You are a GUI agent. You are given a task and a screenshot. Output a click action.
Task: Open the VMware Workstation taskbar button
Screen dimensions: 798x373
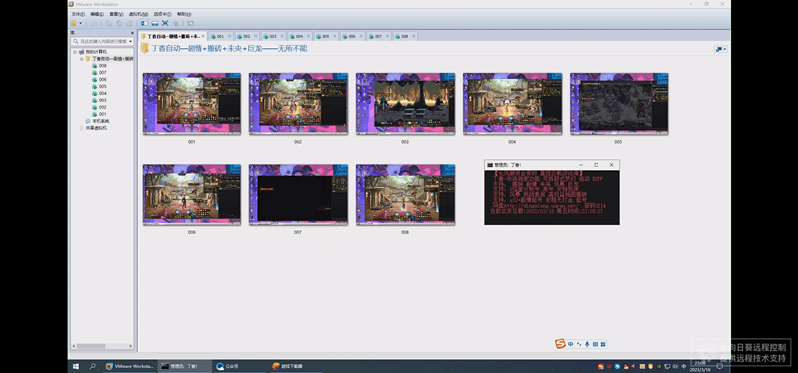130,366
